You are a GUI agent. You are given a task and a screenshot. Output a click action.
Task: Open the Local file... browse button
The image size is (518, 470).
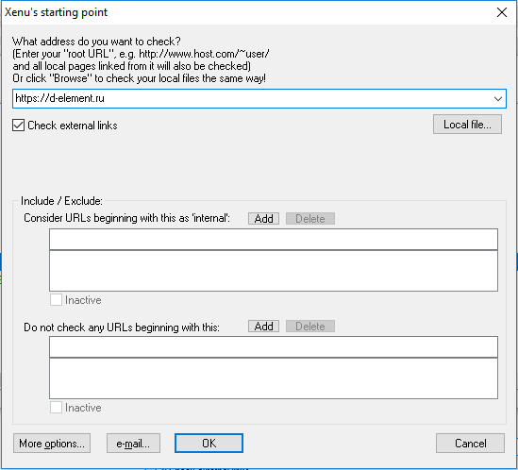467,125
